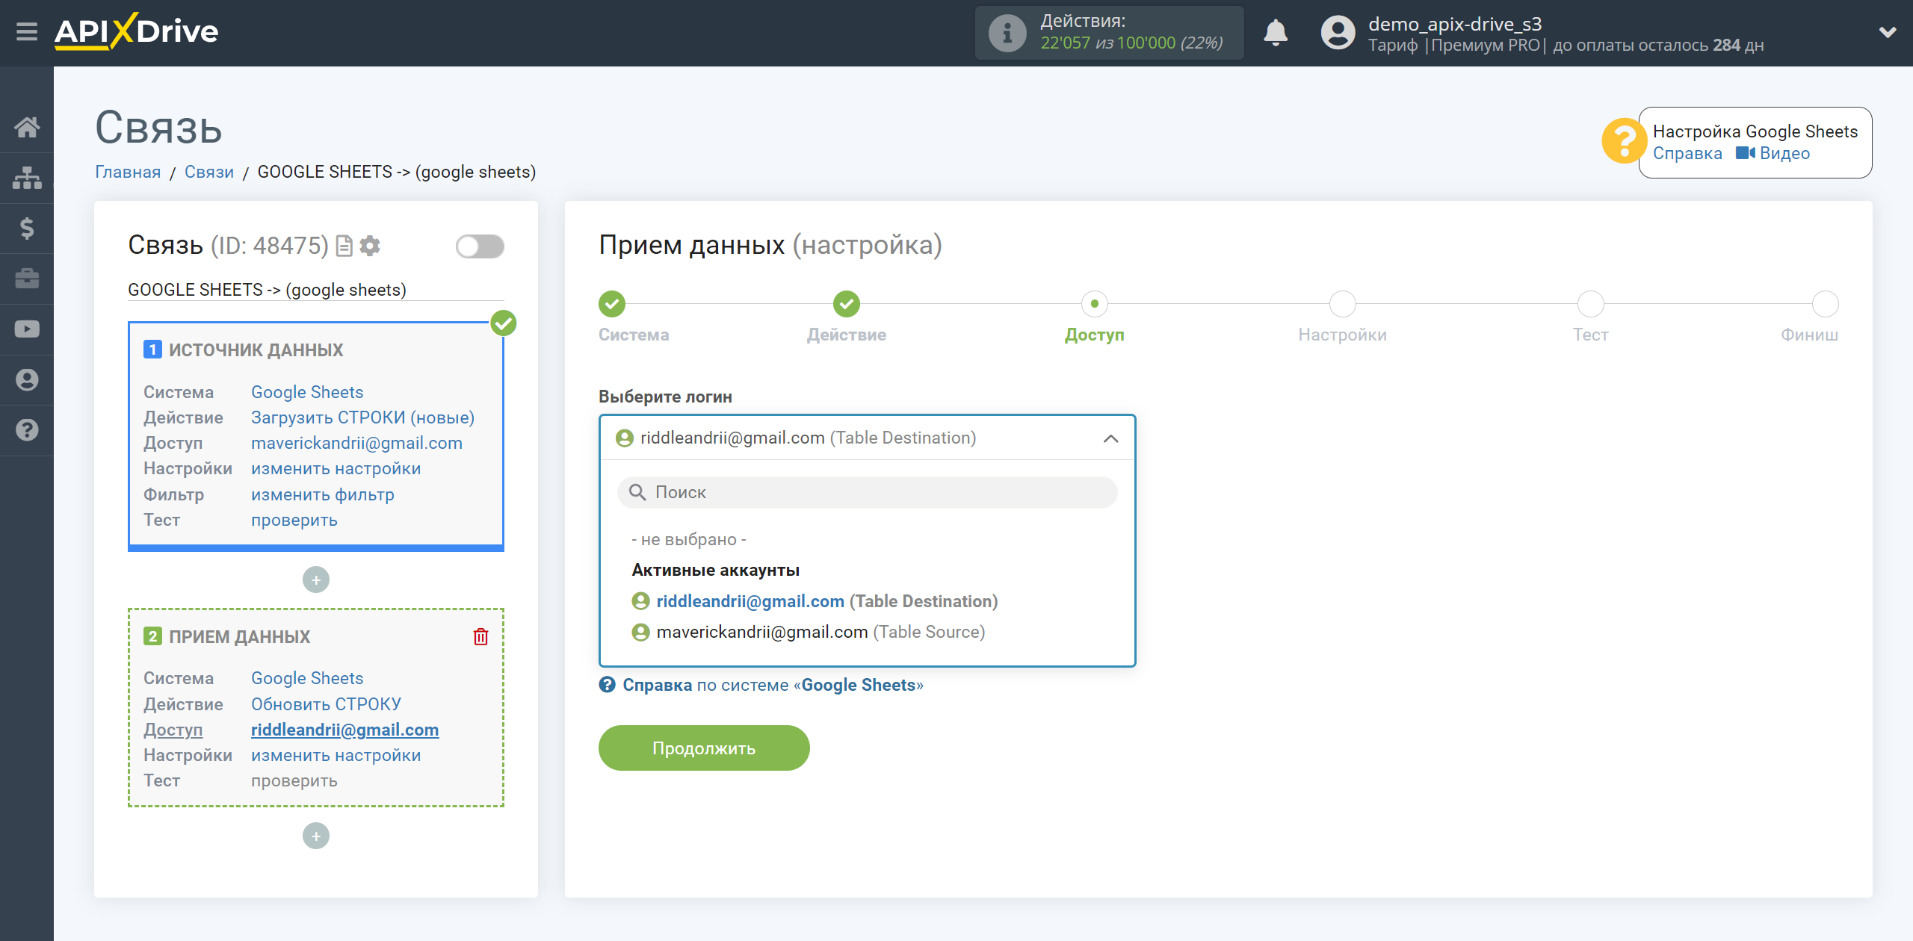The image size is (1913, 941).
Task: Open the hamburger menu
Action: [x=27, y=32]
